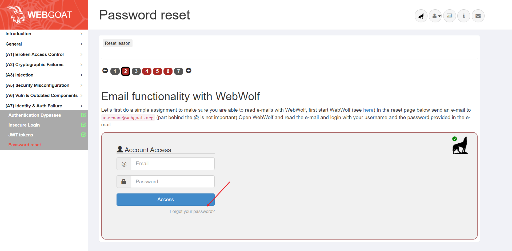This screenshot has height=251, width=512.
Task: Click the blue Access button
Action: [x=166, y=200]
